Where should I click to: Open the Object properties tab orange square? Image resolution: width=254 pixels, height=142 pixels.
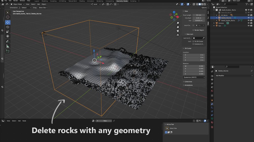(x=212, y=100)
